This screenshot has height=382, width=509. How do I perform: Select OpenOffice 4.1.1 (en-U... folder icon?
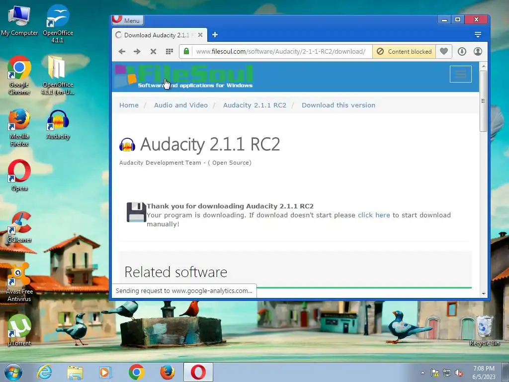click(57, 76)
